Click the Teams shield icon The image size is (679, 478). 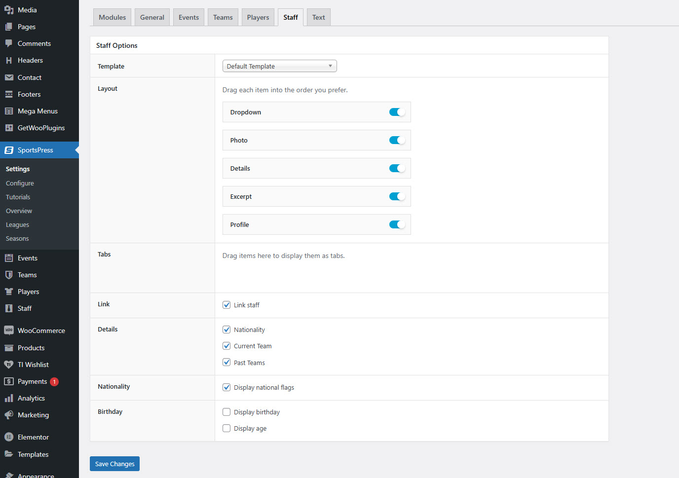point(9,275)
